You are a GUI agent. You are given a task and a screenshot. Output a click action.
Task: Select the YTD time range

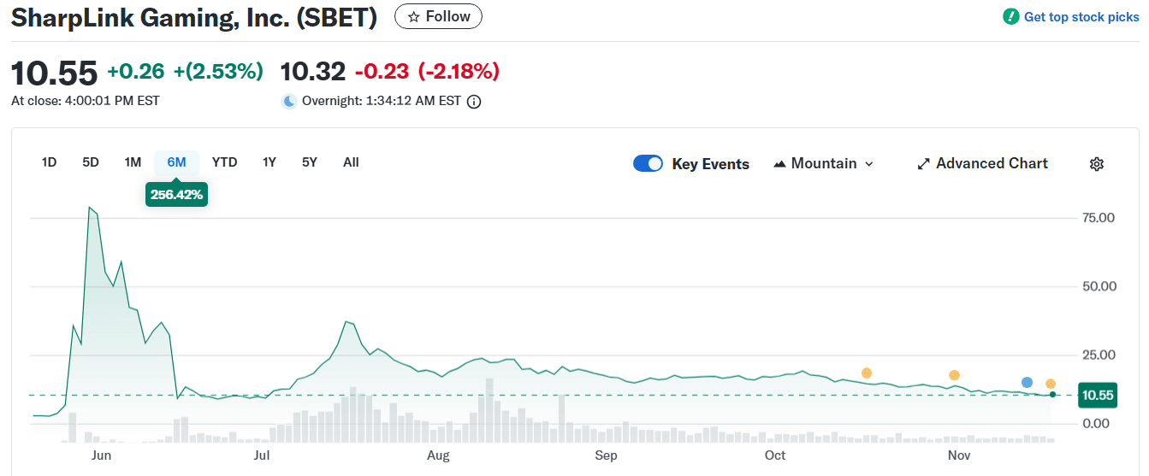pos(224,162)
